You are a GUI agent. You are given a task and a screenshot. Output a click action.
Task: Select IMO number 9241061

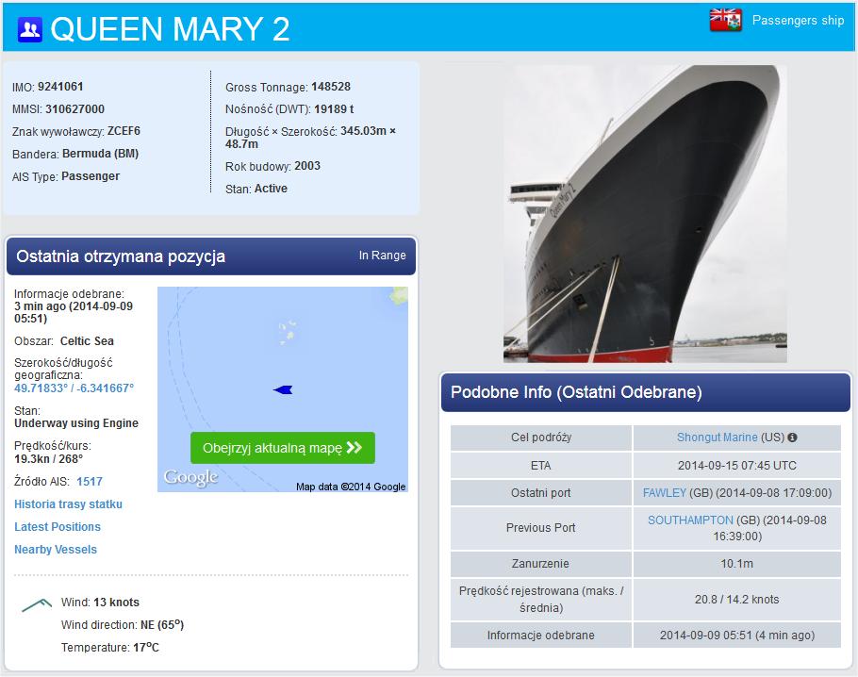pos(60,87)
